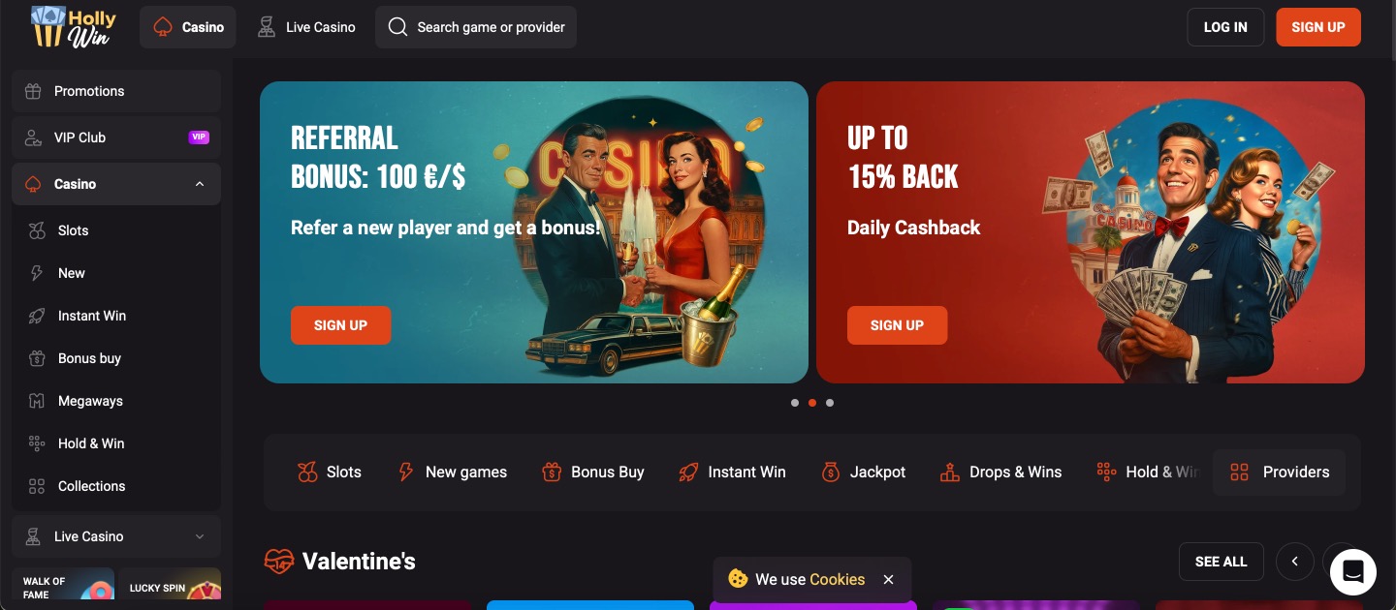This screenshot has height=610, width=1396.
Task: Select the Jackpot money bag category
Action: (x=863, y=473)
